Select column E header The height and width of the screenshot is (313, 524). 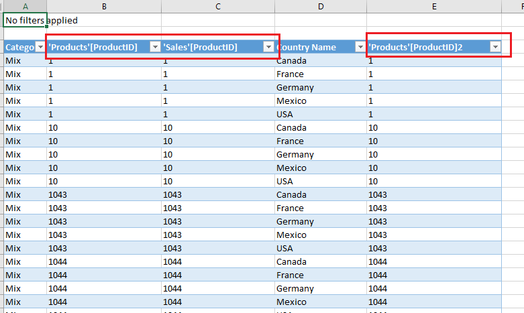tap(434, 6)
